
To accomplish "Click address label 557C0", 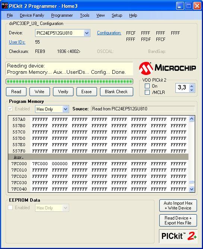I will click(x=19, y=132).
